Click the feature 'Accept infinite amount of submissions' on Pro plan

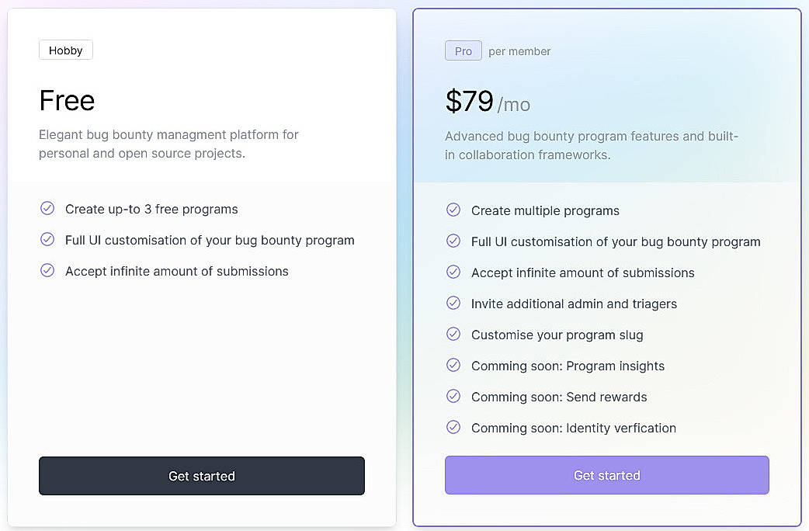[x=582, y=272]
